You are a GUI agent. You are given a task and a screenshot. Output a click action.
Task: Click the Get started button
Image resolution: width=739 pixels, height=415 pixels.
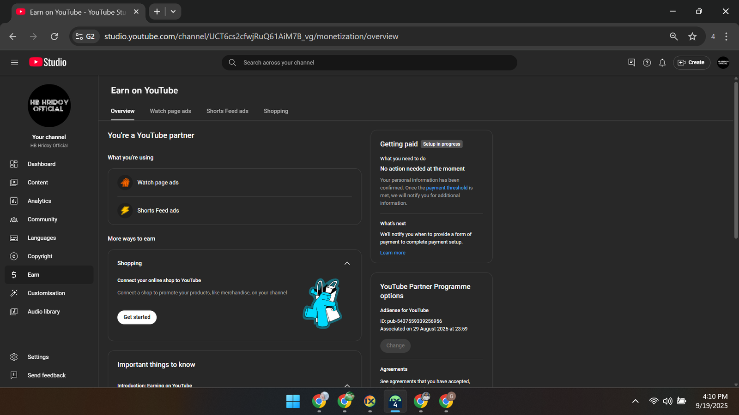point(137,317)
